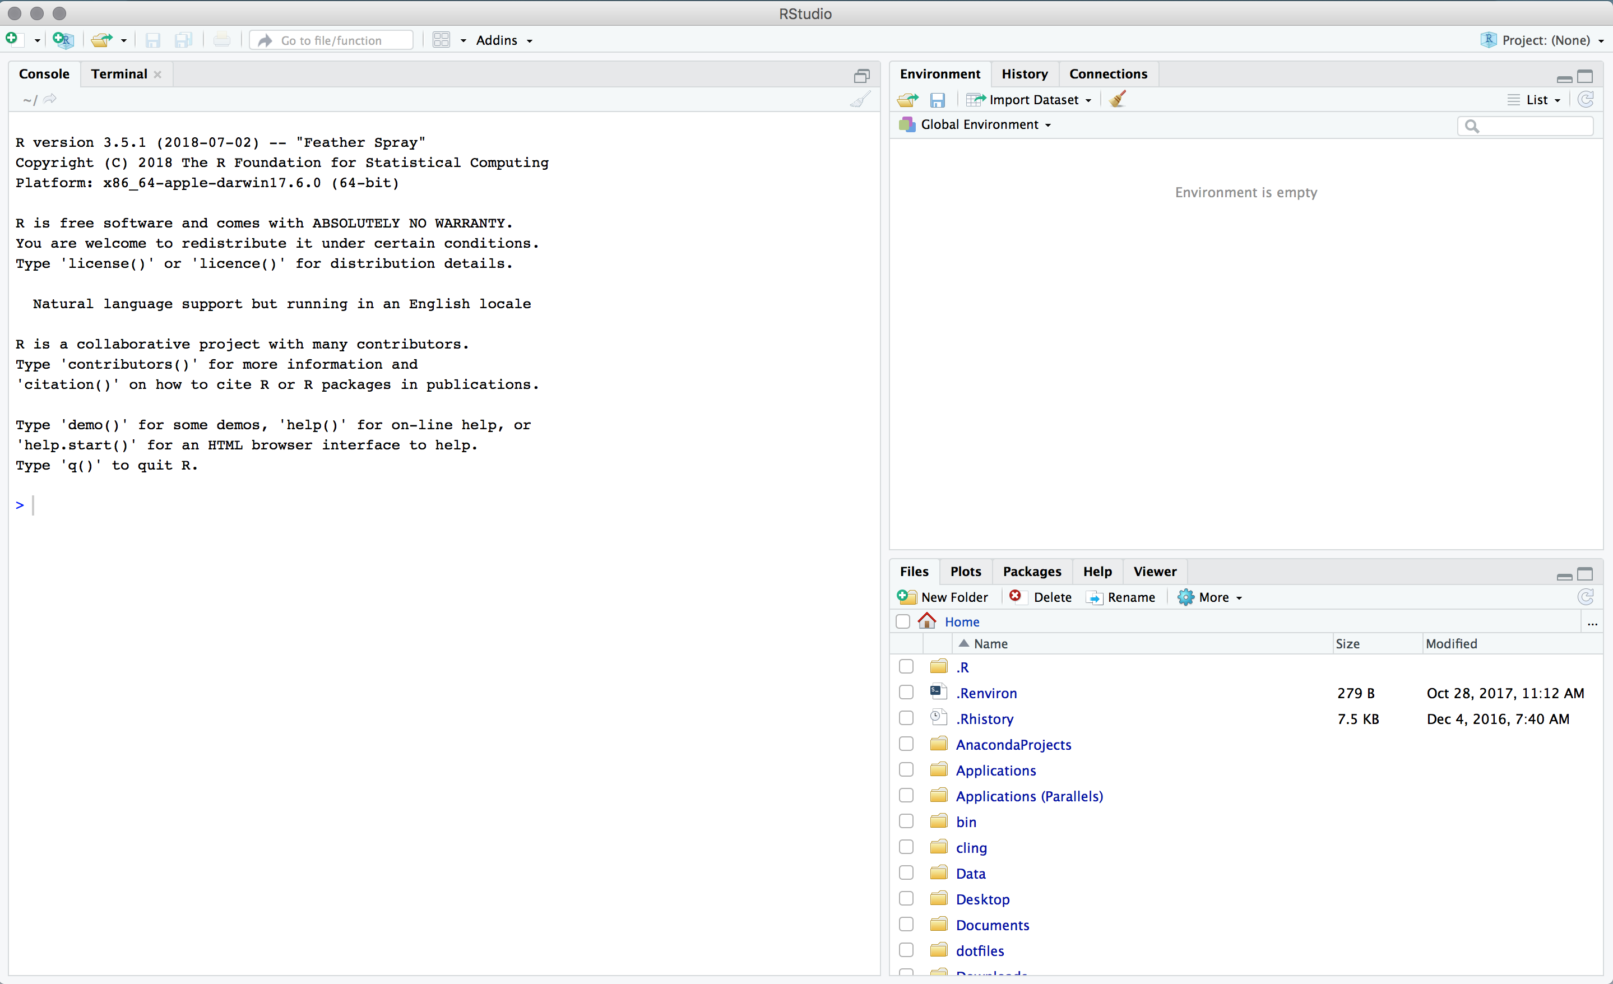Check the AnacondaProjects folder checkbox

coord(906,744)
